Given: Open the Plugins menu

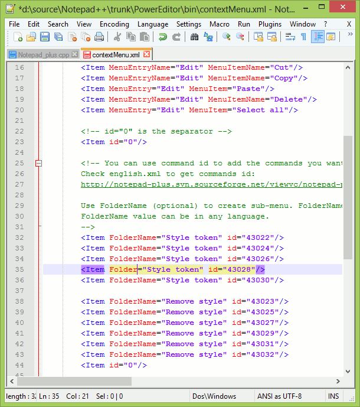Looking at the screenshot, I should (270, 24).
